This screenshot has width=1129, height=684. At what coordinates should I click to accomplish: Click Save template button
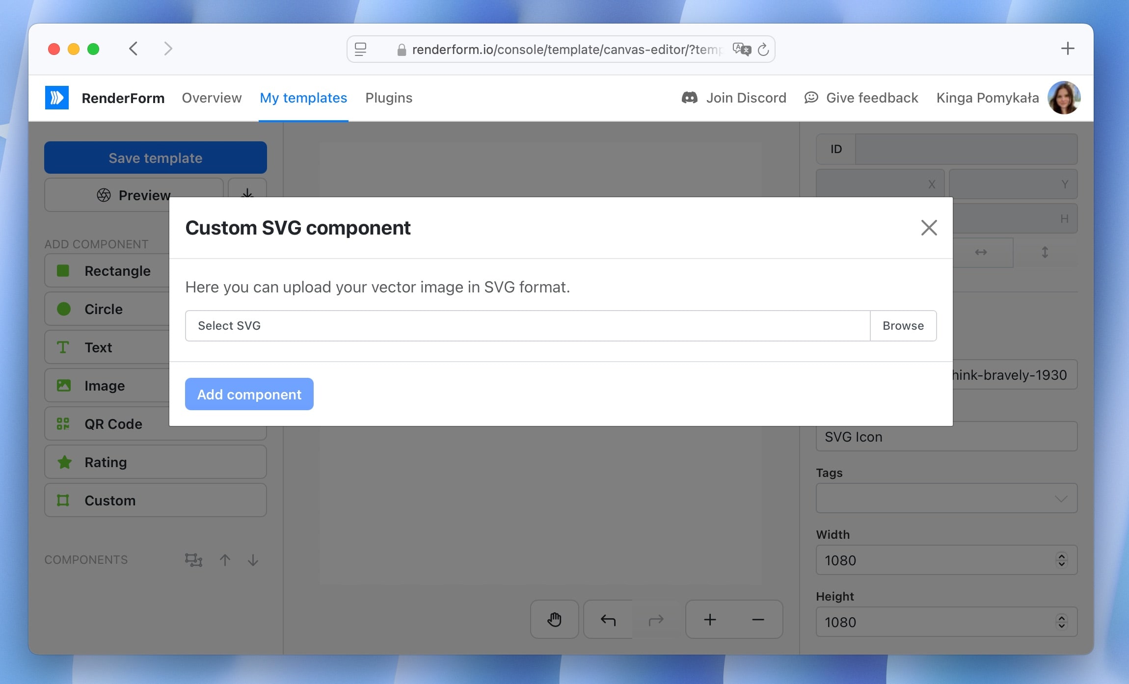pyautogui.click(x=156, y=158)
